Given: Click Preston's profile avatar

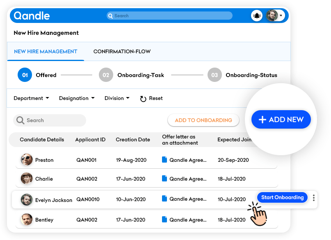Looking at the screenshot, I should [x=27, y=160].
